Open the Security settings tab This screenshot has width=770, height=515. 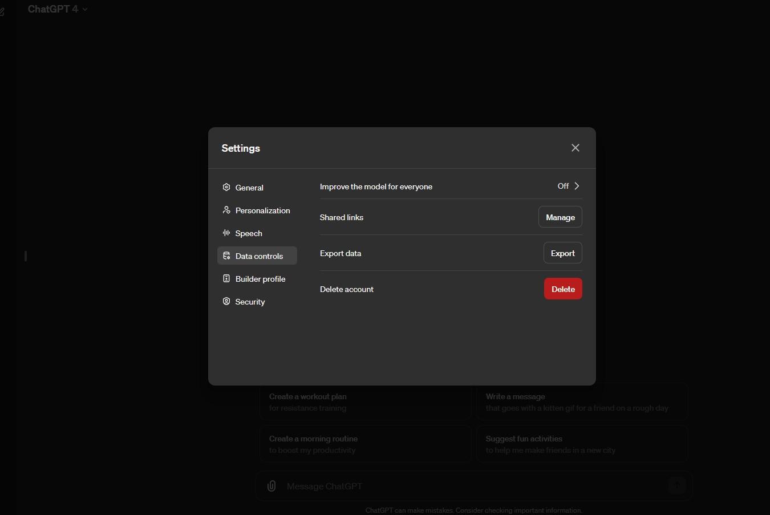[257, 301]
